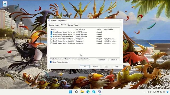The height and width of the screenshot is (95, 170).
Task: Click the cloud icon in system tray
Action: [158, 92]
